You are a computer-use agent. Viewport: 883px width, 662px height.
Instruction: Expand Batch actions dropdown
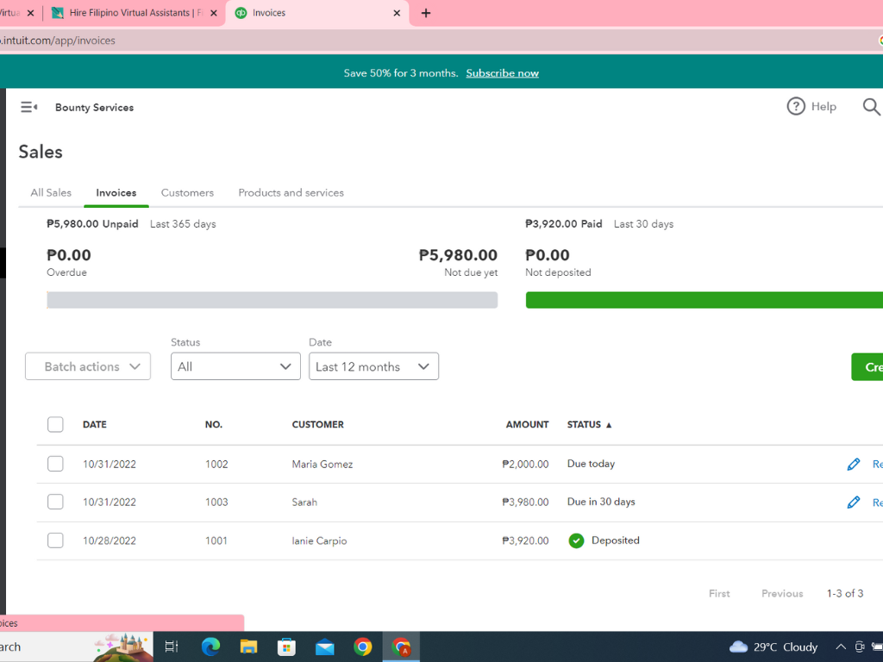pyautogui.click(x=88, y=366)
